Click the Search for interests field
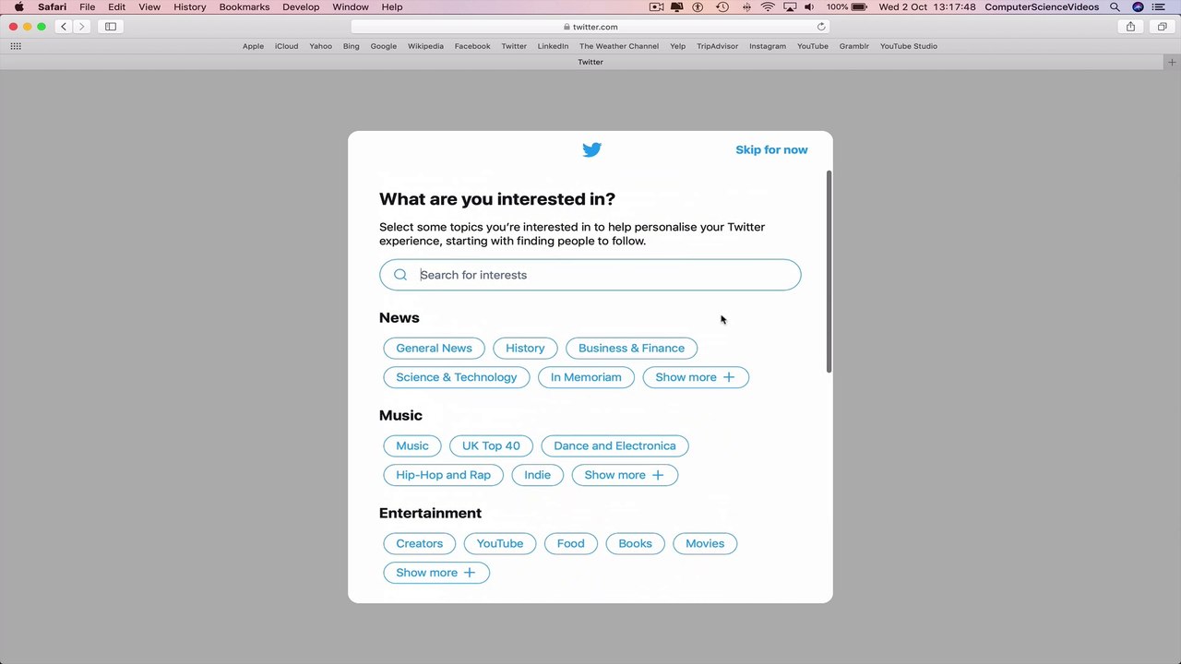The width and height of the screenshot is (1181, 664). point(590,275)
